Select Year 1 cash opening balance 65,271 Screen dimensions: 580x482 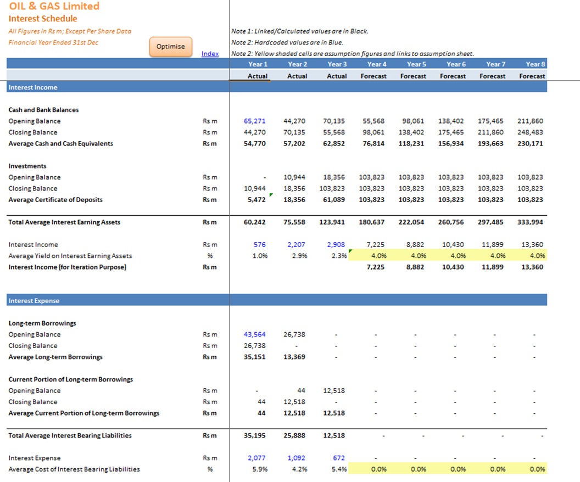click(x=254, y=121)
